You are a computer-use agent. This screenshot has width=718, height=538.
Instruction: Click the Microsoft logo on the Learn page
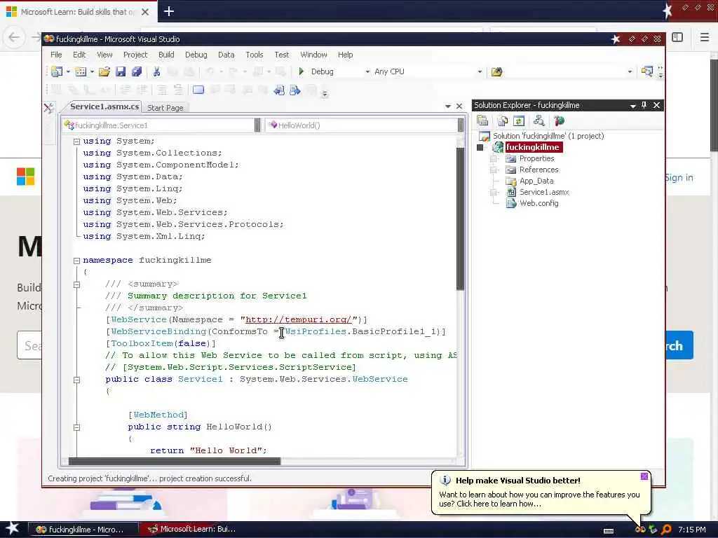26,177
